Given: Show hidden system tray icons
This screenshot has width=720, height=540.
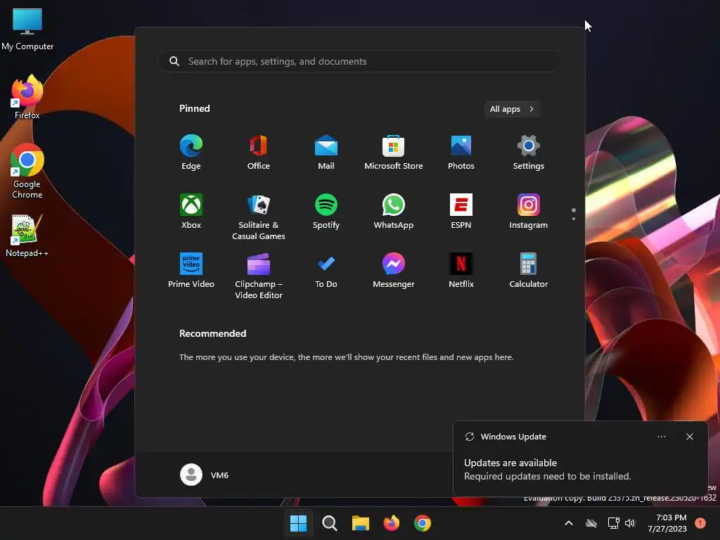Looking at the screenshot, I should tap(568, 523).
